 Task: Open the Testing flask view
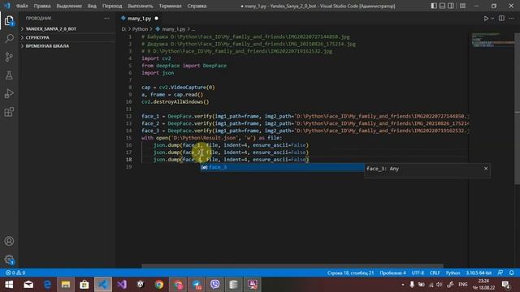coord(9,75)
